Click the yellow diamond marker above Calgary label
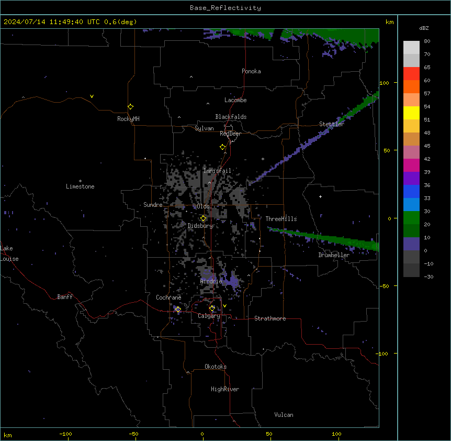Image resolution: width=451 pixels, height=441 pixels. [x=212, y=308]
